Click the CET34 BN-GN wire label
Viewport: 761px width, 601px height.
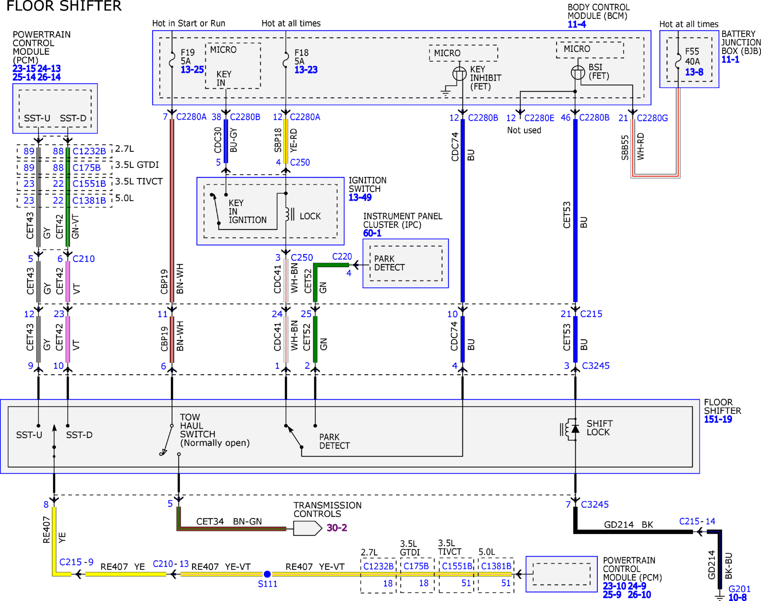[229, 521]
